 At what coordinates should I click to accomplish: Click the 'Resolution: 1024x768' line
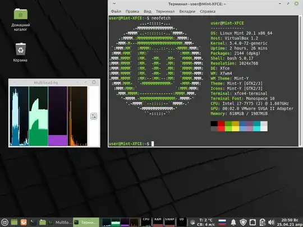tap(234, 63)
